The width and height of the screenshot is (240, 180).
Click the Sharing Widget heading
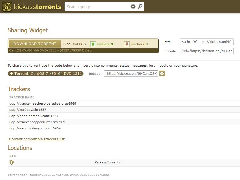point(28,30)
